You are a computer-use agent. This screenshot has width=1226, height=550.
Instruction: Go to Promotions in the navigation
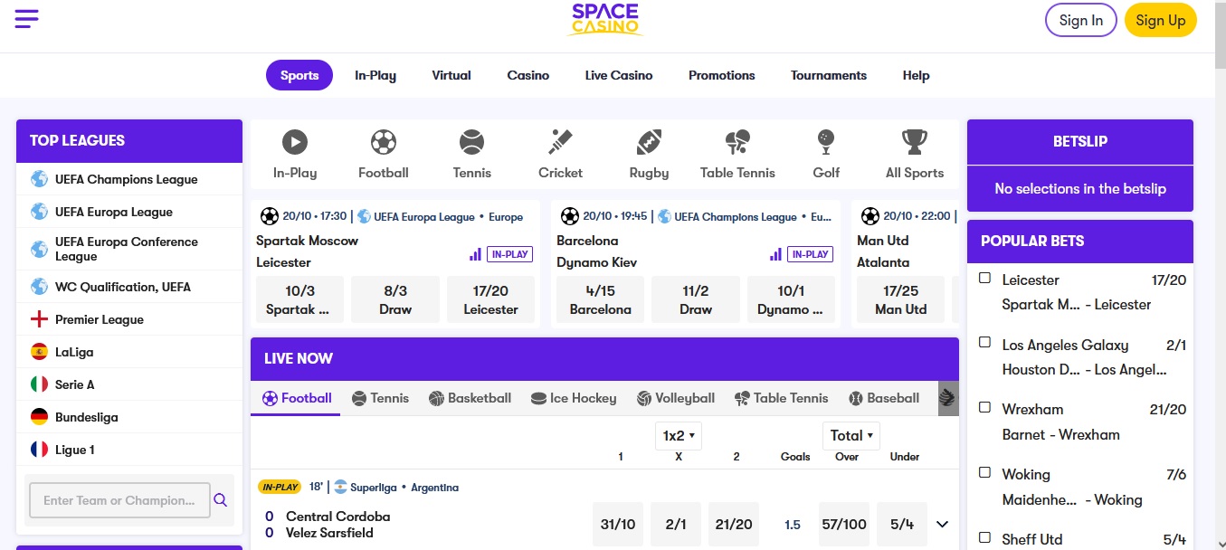point(722,75)
